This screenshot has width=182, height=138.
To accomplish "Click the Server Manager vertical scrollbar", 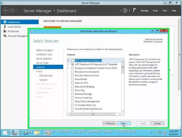I will tap(180, 55).
